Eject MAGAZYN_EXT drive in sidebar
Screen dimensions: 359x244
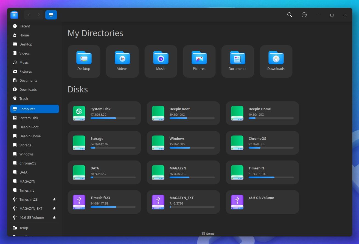(54, 208)
